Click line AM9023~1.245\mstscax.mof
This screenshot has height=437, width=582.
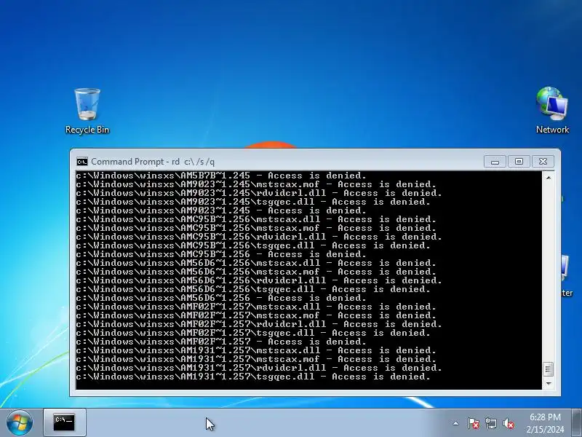(256, 184)
